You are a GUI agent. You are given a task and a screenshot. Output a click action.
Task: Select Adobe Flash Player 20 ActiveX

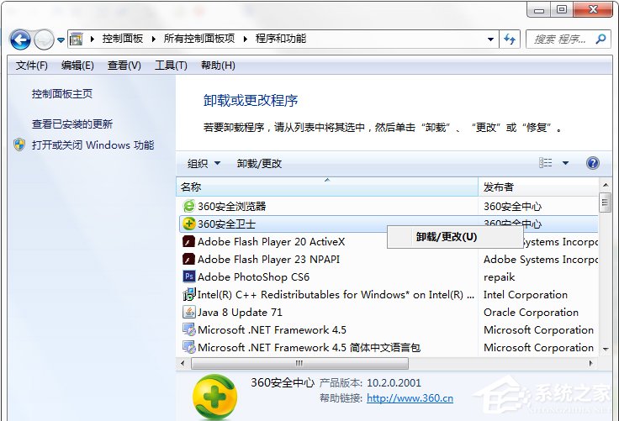point(271,241)
